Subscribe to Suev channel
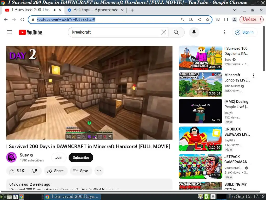Viewport: 266px width, 200px height. 81,158
